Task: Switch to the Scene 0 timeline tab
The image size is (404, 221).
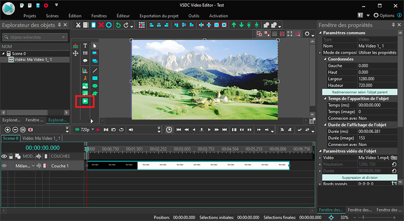Action: (x=11, y=138)
